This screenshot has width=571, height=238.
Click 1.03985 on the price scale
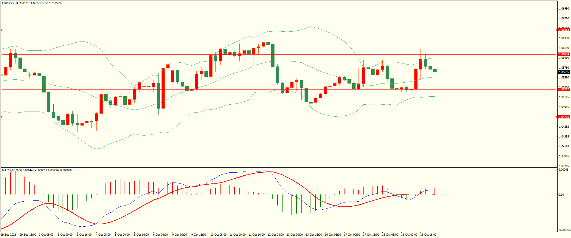click(x=564, y=156)
